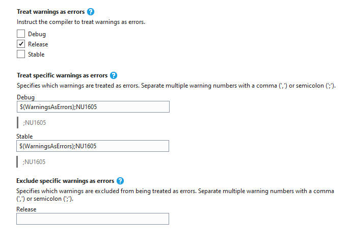Open help for Treat specific warnings as errors
This screenshot has height=243, width=353.
point(114,75)
